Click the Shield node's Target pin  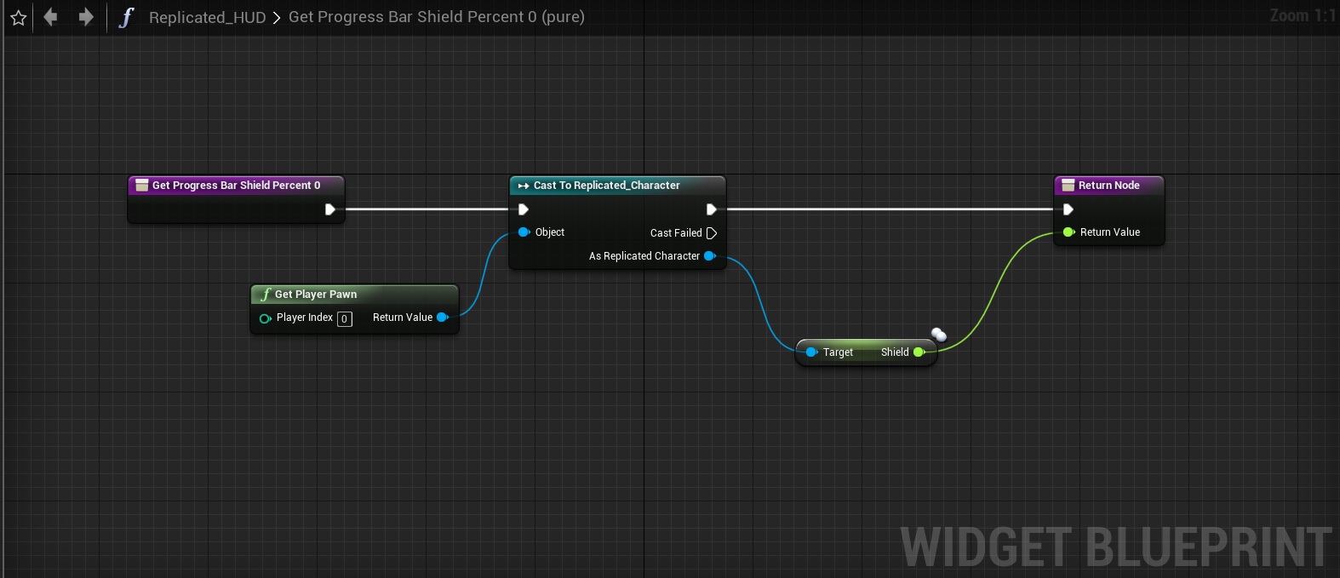pyautogui.click(x=811, y=352)
